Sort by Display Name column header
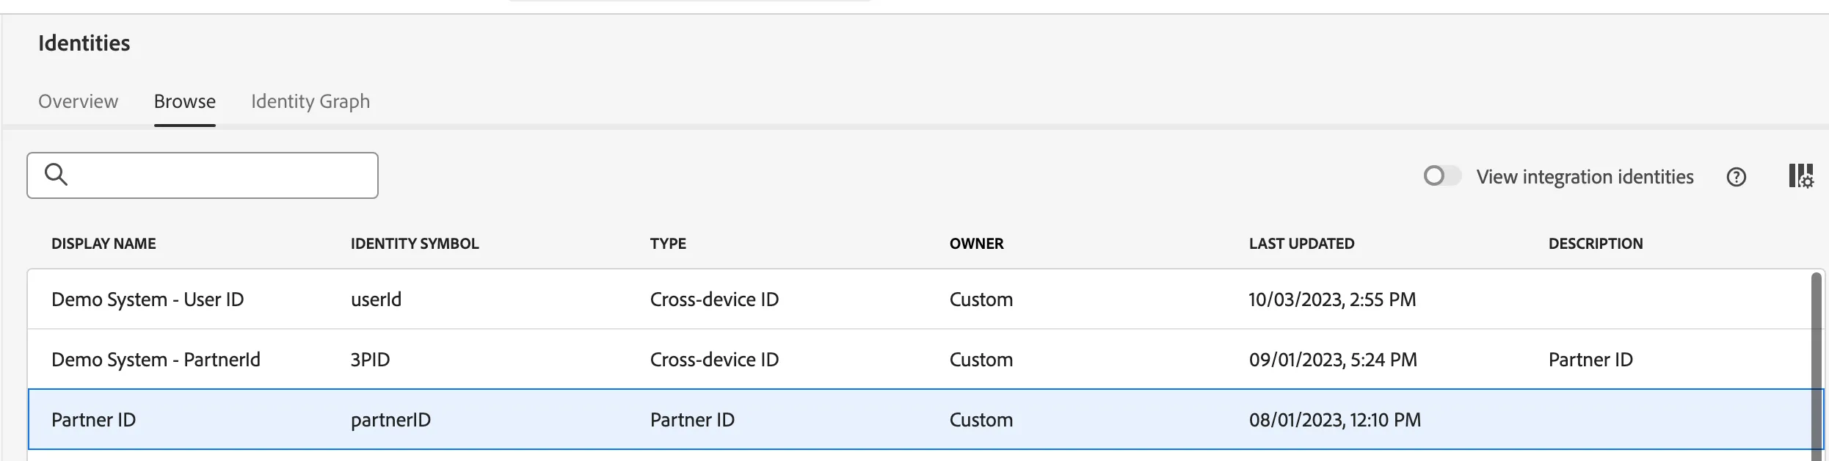The width and height of the screenshot is (1829, 461). [103, 244]
